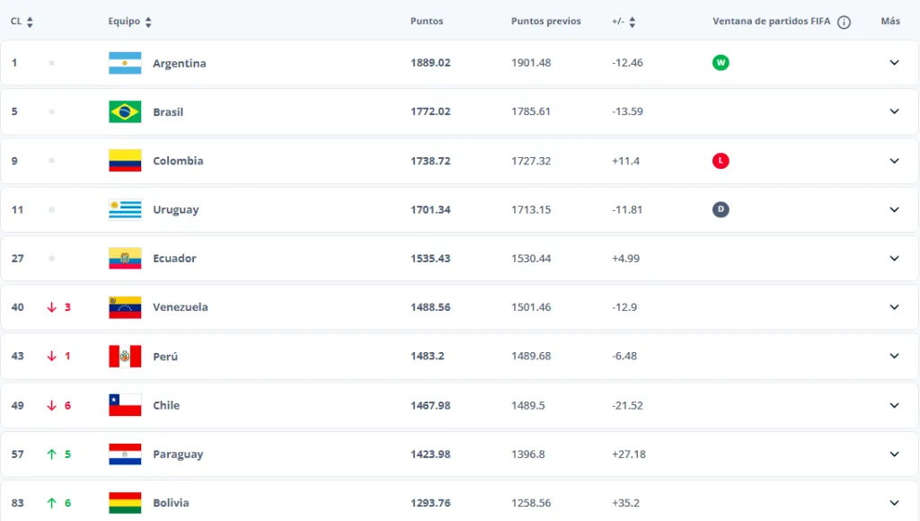Expand the Paraguay row chevron

894,454
